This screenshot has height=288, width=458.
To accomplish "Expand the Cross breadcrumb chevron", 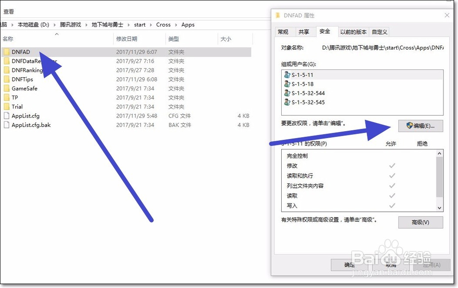I will point(176,25).
